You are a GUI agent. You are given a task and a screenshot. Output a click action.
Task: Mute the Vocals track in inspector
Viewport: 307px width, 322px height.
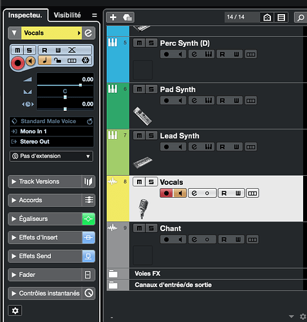pos(17,50)
